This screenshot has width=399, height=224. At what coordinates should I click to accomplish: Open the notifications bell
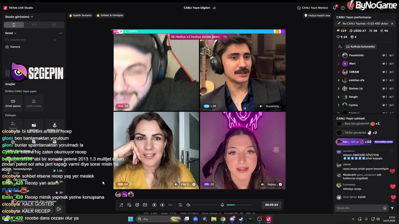[334, 8]
